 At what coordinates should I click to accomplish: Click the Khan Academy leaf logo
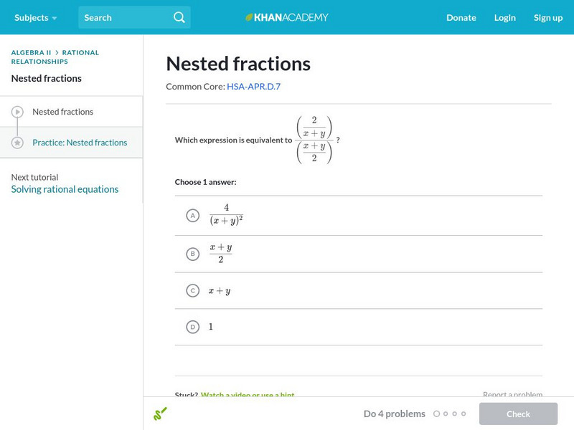[x=250, y=17]
